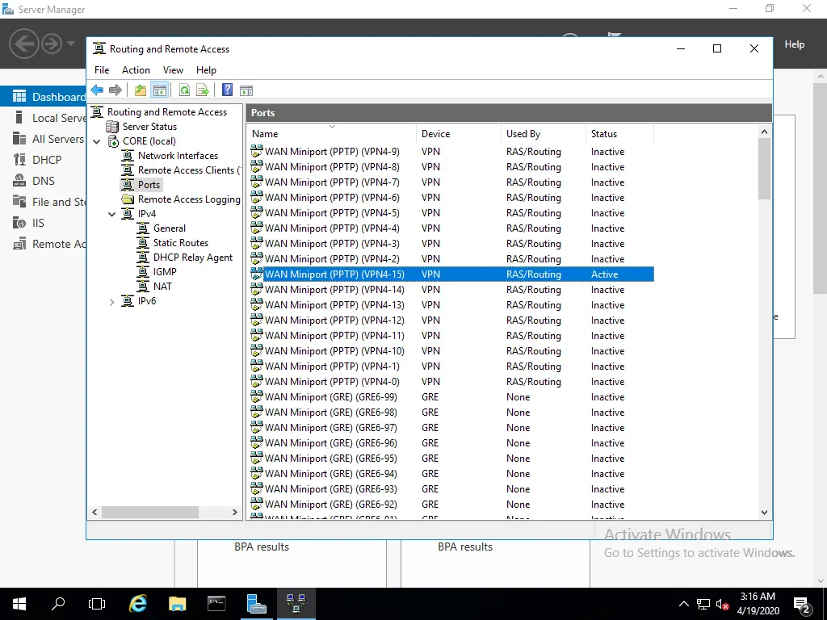Open Command Prompt from taskbar
This screenshot has width=827, height=620.
[x=216, y=604]
